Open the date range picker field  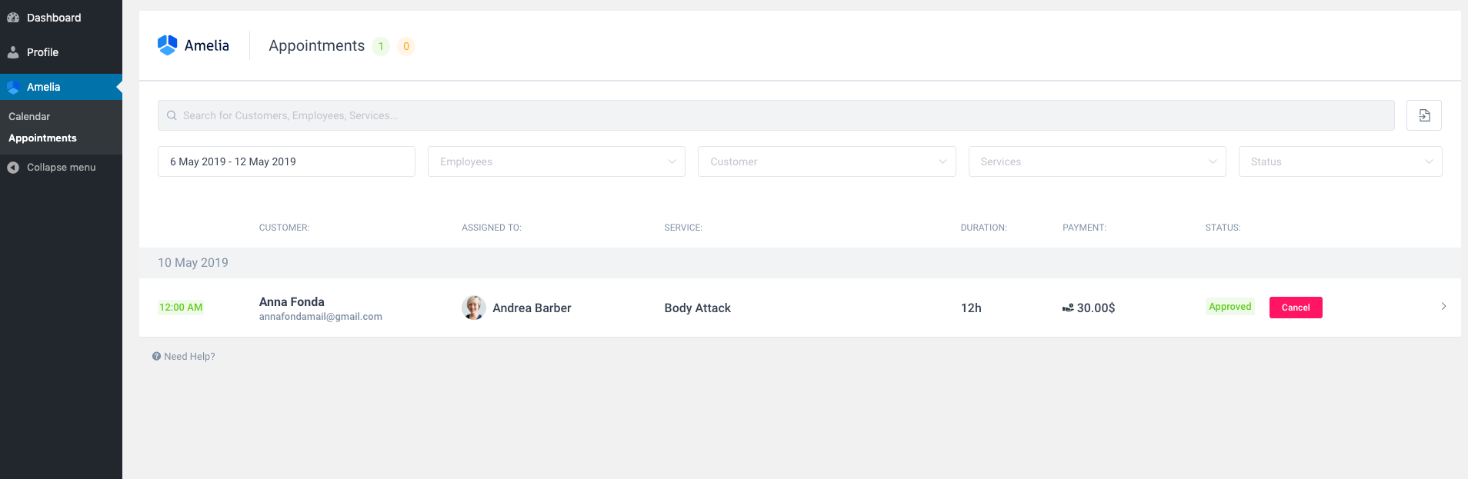(286, 161)
